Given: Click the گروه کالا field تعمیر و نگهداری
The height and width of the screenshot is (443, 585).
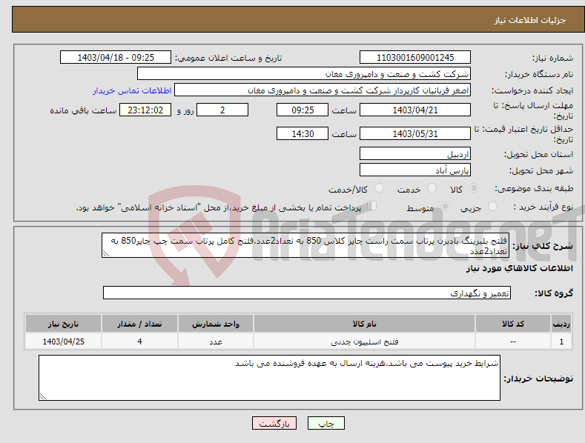Looking at the screenshot, I should pyautogui.click(x=307, y=293).
